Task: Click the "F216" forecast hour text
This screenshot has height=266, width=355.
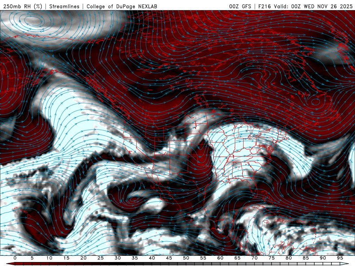Action: 264,6
